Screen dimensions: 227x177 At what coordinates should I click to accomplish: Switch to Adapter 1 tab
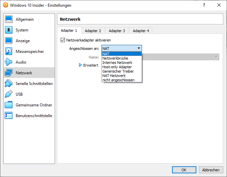click(69, 30)
